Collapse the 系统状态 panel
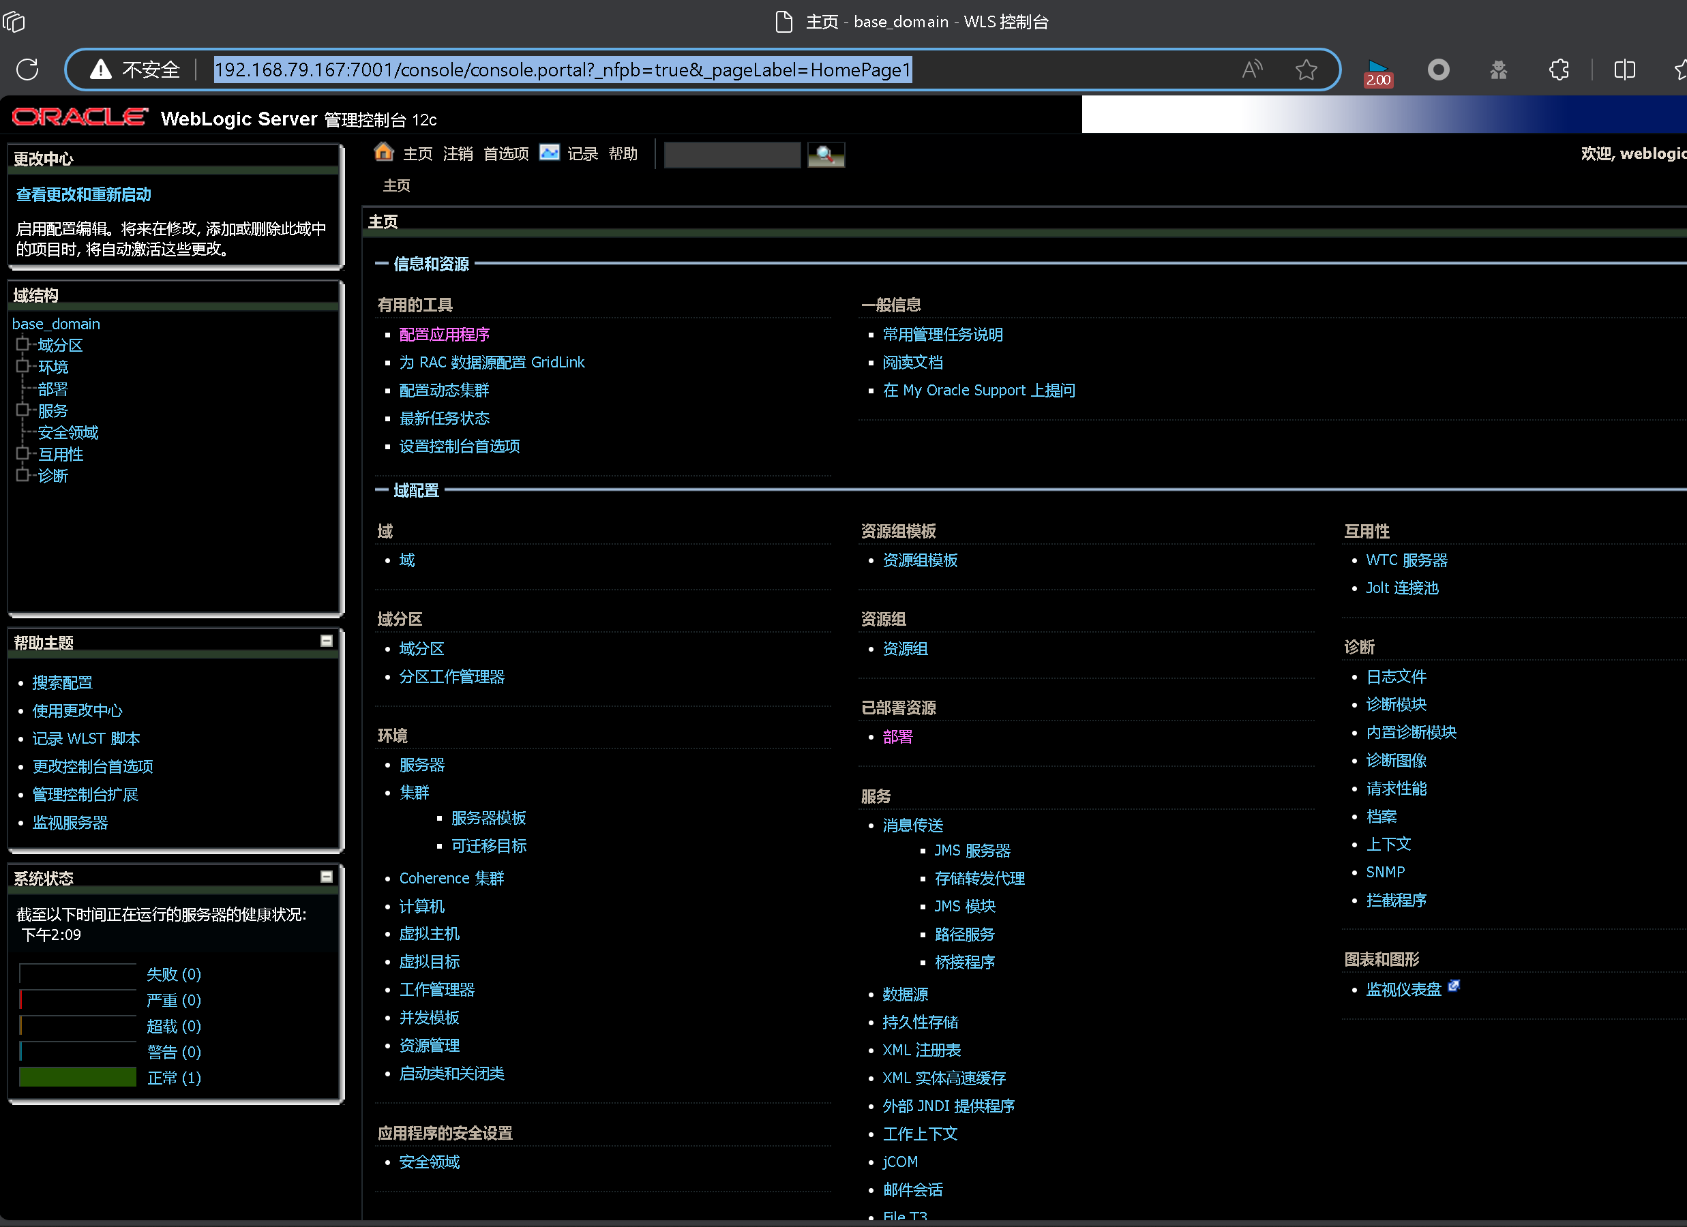The height and width of the screenshot is (1227, 1687). [x=326, y=877]
